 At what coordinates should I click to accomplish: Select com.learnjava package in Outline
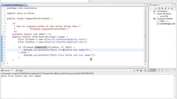[x=162, y=11]
